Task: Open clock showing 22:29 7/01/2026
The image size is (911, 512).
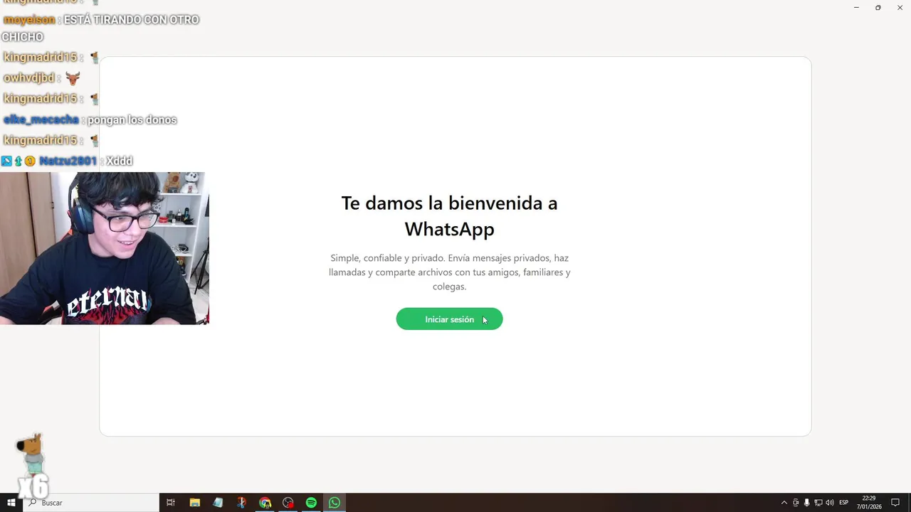Action: click(x=869, y=503)
